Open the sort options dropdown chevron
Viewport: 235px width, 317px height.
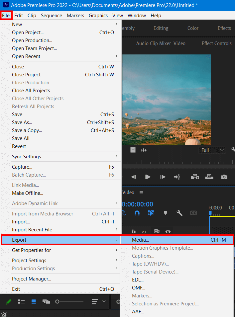tap(104, 301)
